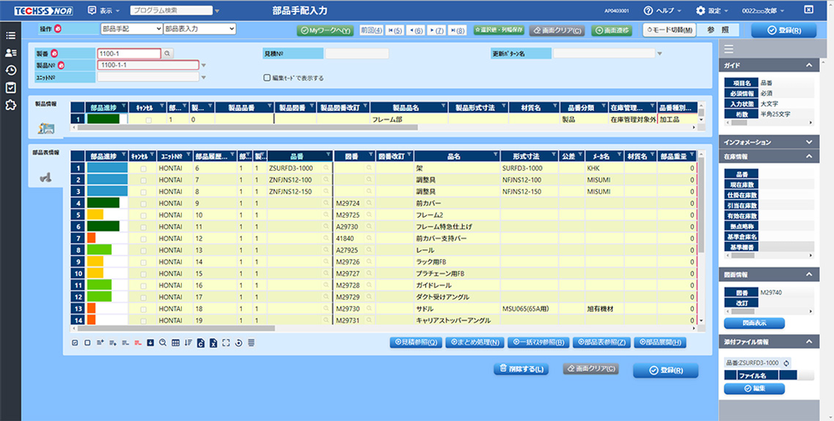Image resolution: width=834 pixels, height=421 pixels.
Task: Click the hamburger menu icon atop right panel
Action: click(728, 48)
